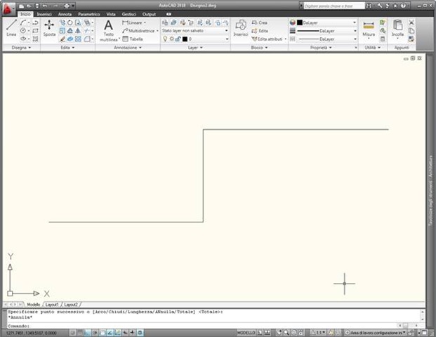This screenshot has height=337, width=436.
Task: Toggle ortho mode in status bar
Action: (88, 333)
